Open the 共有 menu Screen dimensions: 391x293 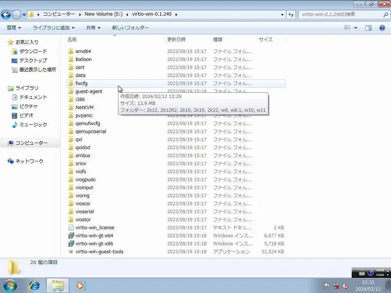[x=93, y=27]
